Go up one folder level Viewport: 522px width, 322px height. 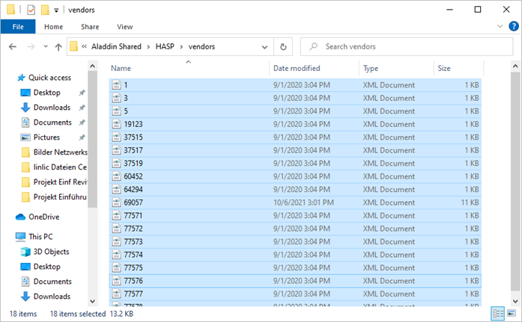pos(58,47)
